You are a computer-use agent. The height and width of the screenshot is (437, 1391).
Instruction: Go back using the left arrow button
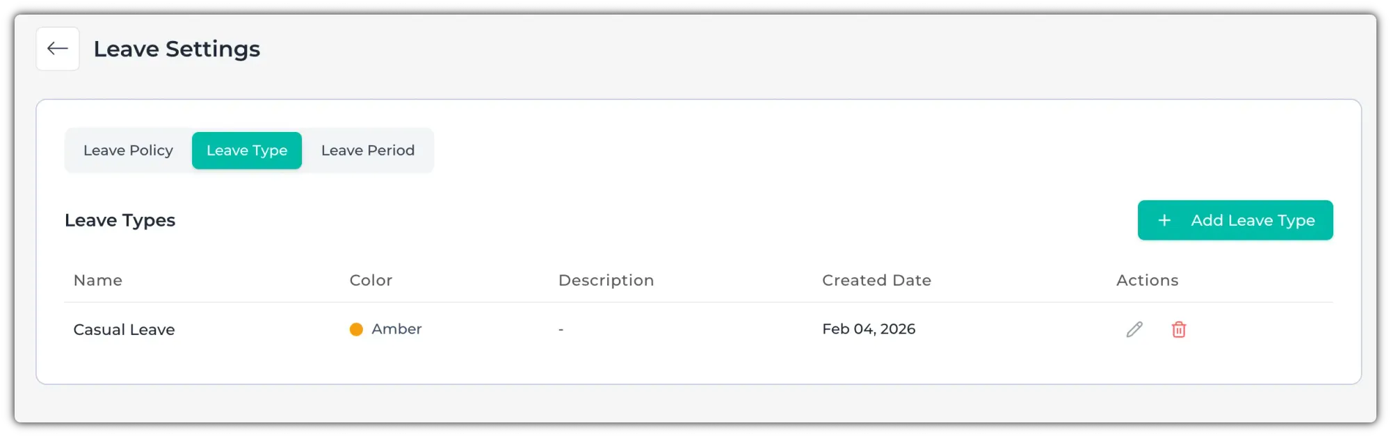[x=58, y=49]
